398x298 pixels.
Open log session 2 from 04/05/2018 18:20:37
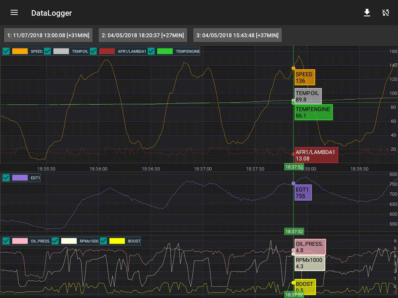(x=142, y=35)
